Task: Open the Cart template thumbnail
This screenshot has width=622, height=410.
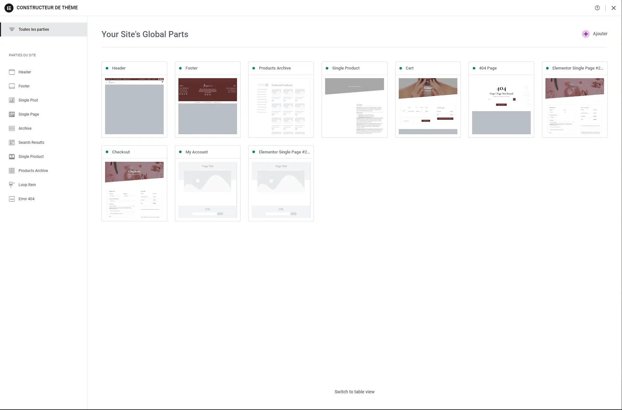Action: tap(428, 106)
